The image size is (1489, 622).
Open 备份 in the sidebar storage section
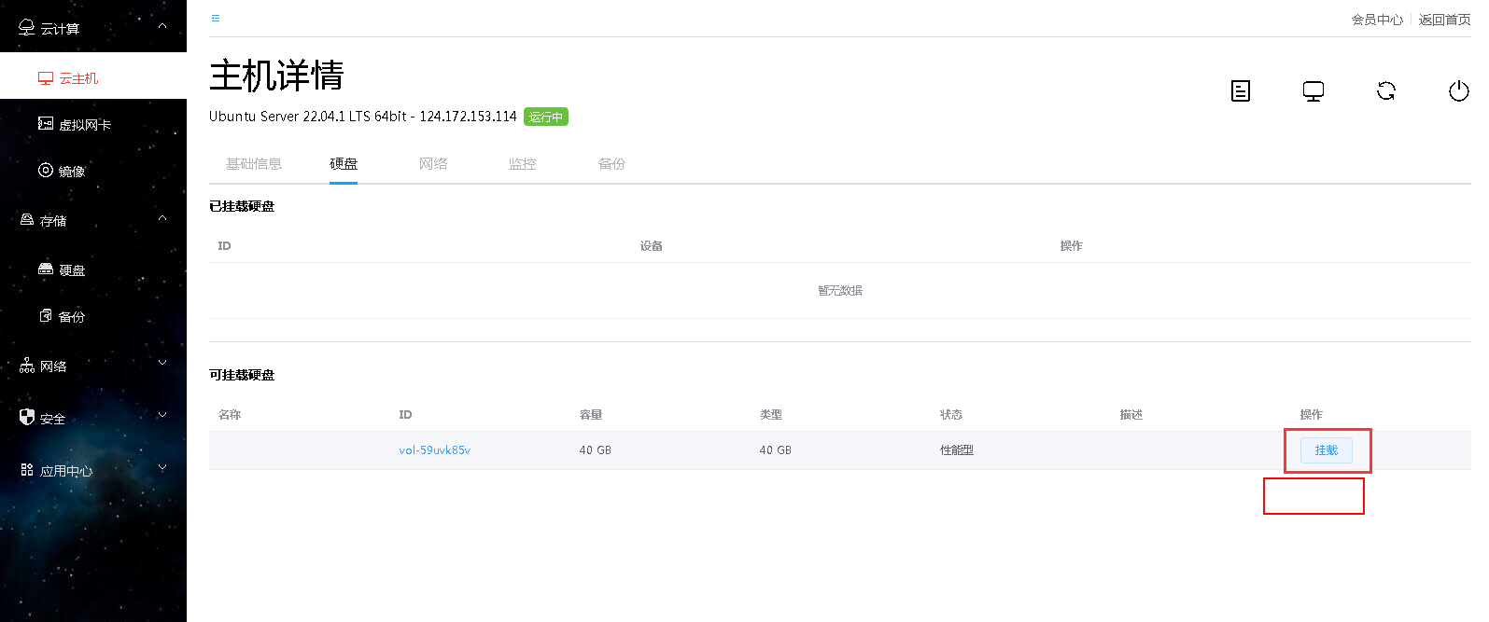point(71,316)
